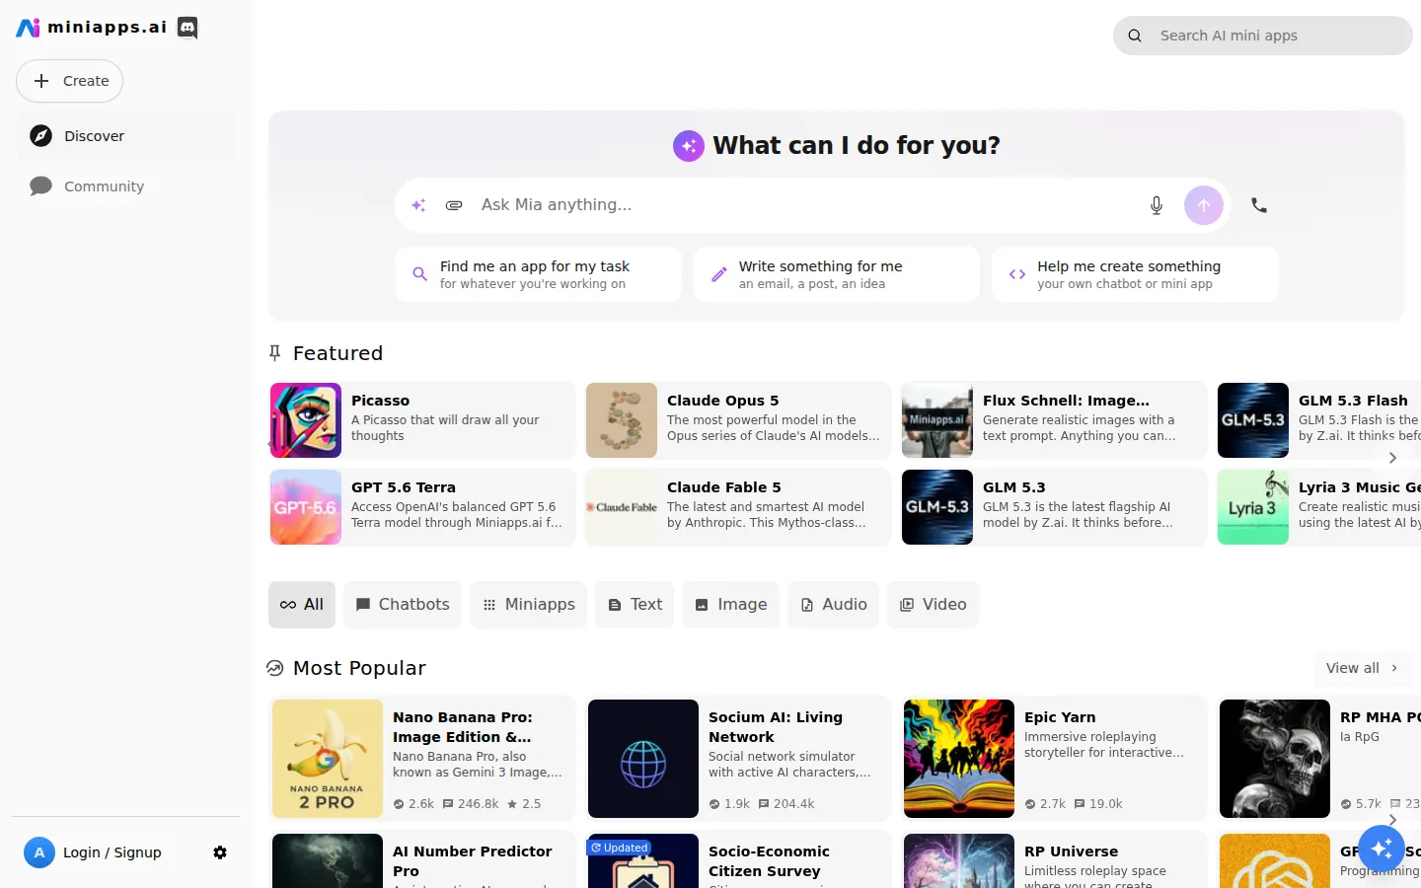Focus the Search AI mini apps field

click(x=1263, y=36)
